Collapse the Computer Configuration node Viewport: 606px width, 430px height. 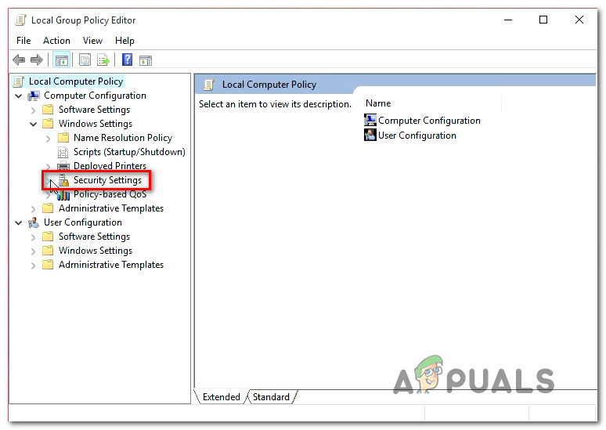pos(19,96)
